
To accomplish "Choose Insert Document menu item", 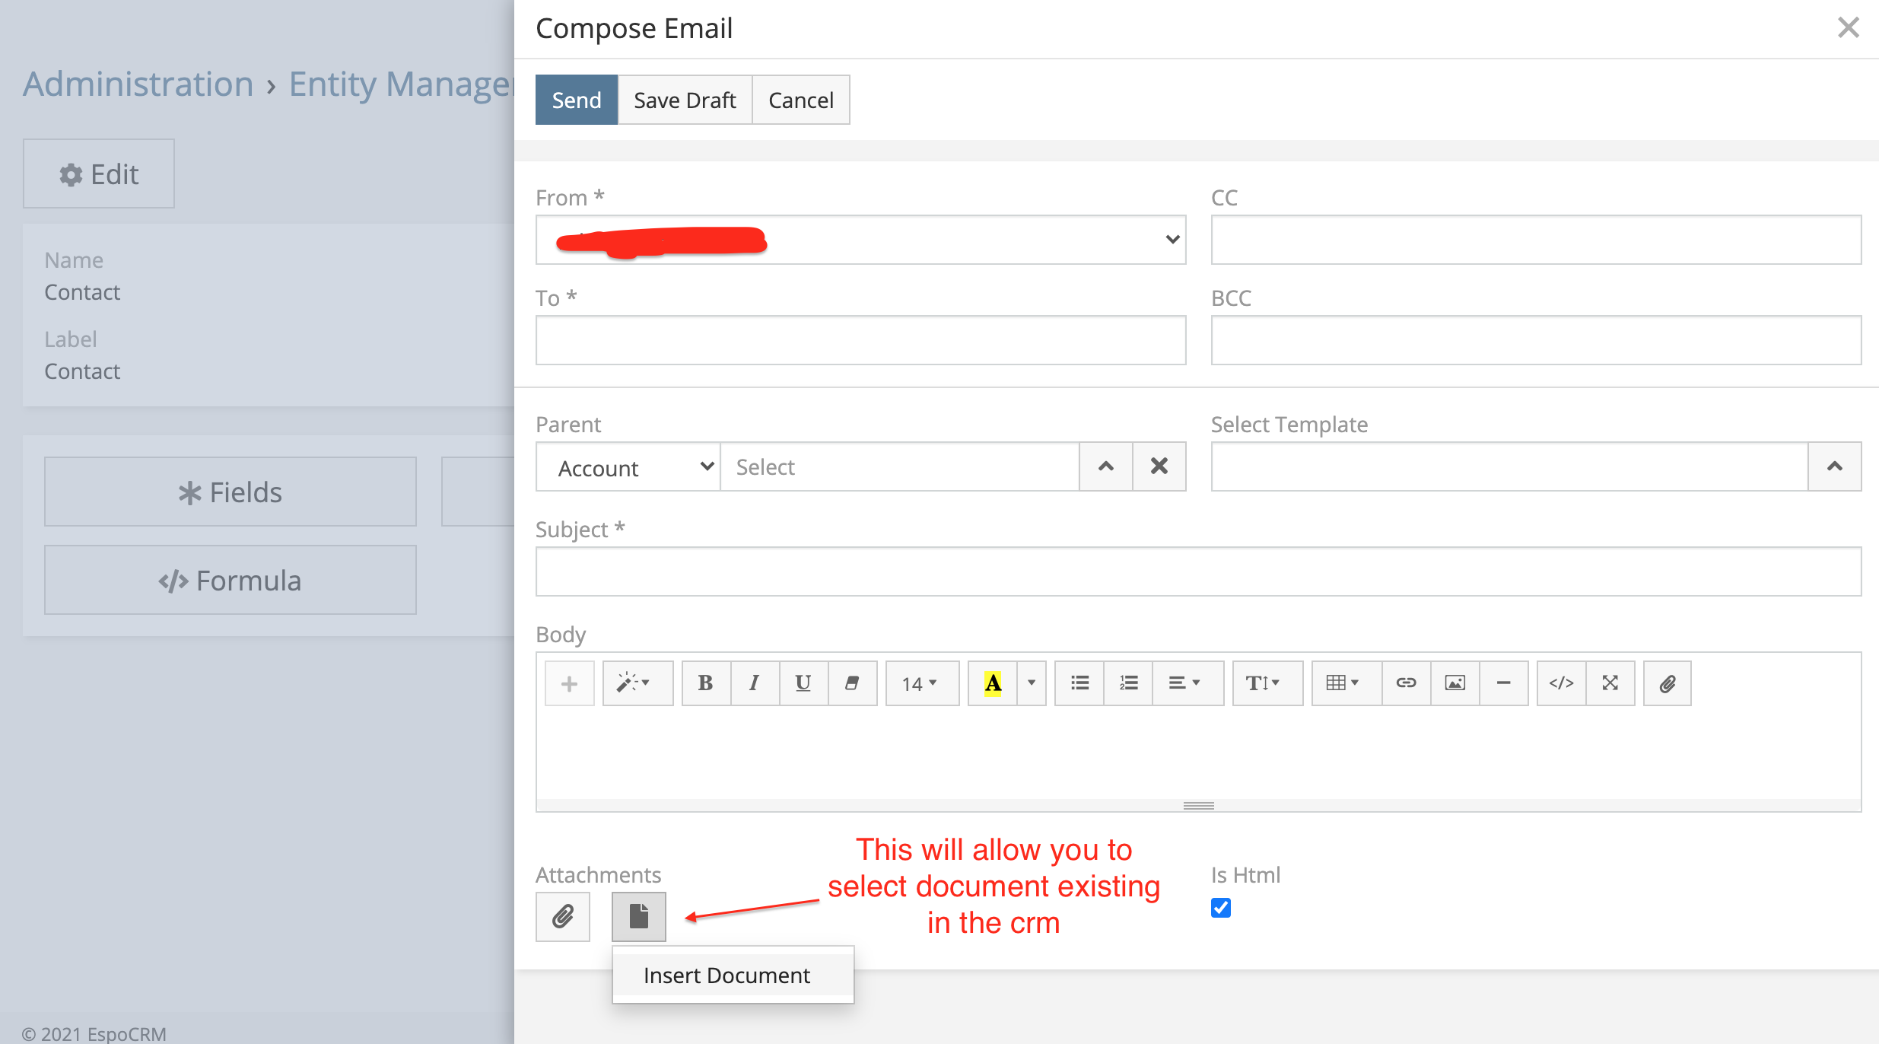I will [x=726, y=975].
